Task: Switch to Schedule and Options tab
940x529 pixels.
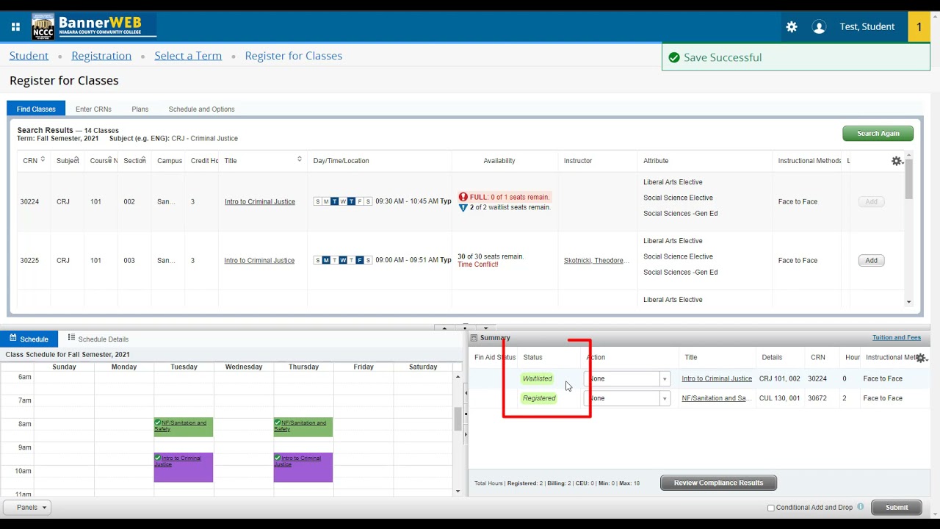Action: coord(202,109)
